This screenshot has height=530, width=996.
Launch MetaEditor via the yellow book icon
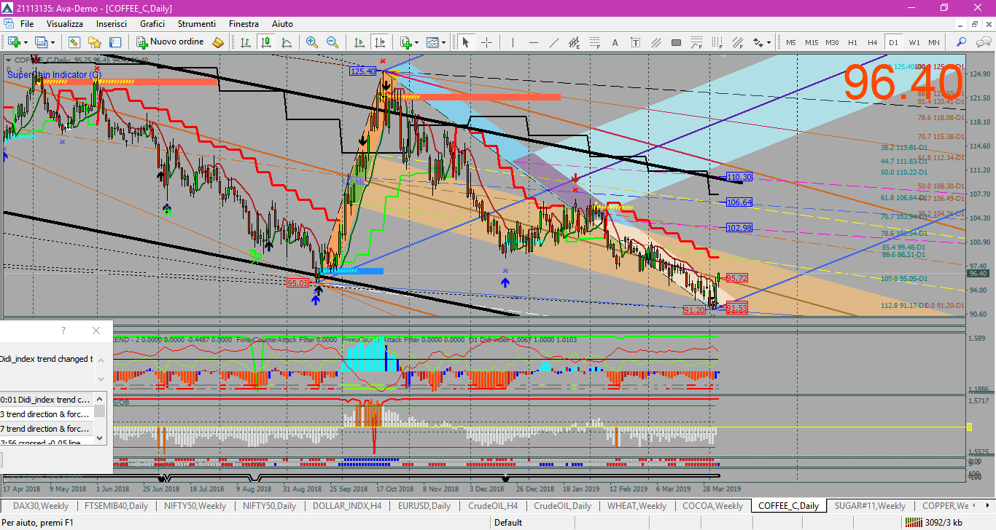[x=218, y=42]
